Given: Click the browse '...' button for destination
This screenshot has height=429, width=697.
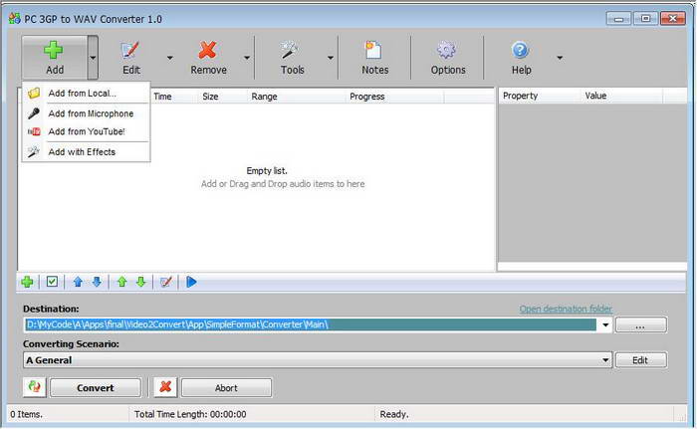Looking at the screenshot, I should click(x=640, y=325).
